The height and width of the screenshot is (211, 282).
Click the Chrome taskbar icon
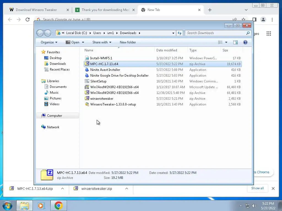click(x=58, y=206)
